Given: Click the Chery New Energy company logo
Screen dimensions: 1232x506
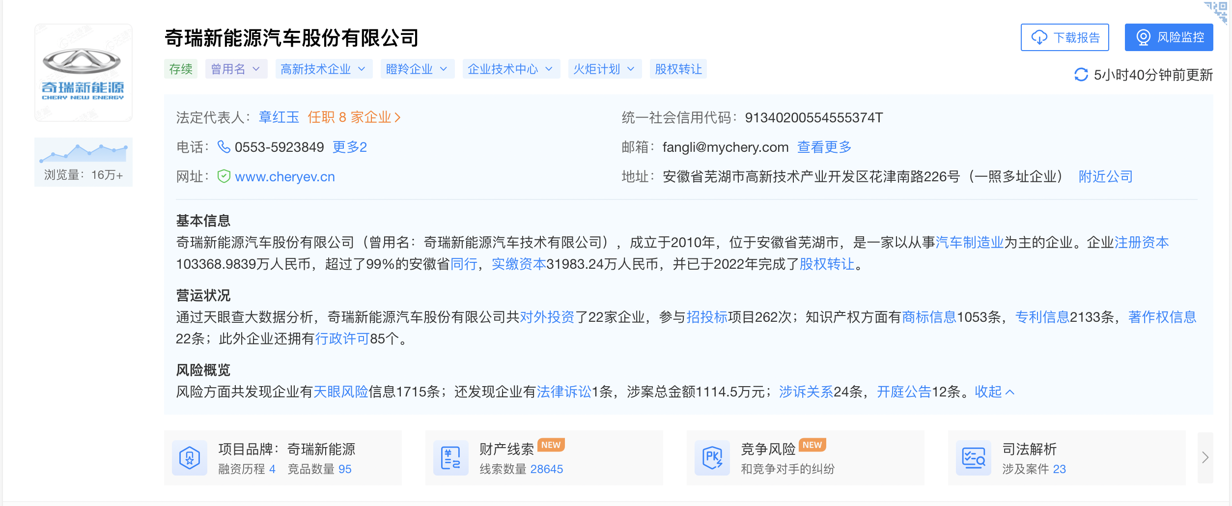Looking at the screenshot, I should tap(84, 73).
